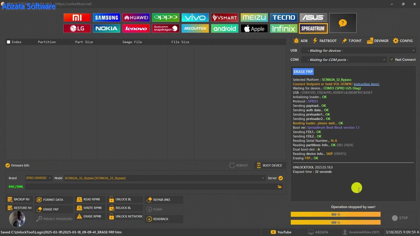This screenshot has width=420, height=236.
Task: Pick the Vivo brand tile
Action: tap(195, 18)
